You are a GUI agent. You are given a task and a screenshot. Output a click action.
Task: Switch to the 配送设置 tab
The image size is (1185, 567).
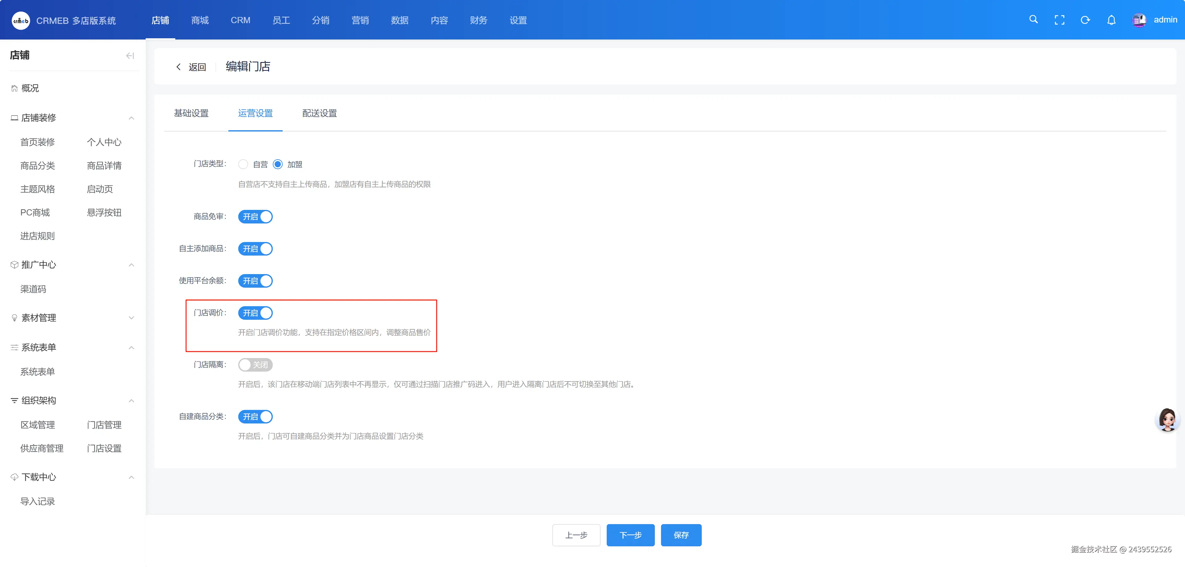(319, 113)
